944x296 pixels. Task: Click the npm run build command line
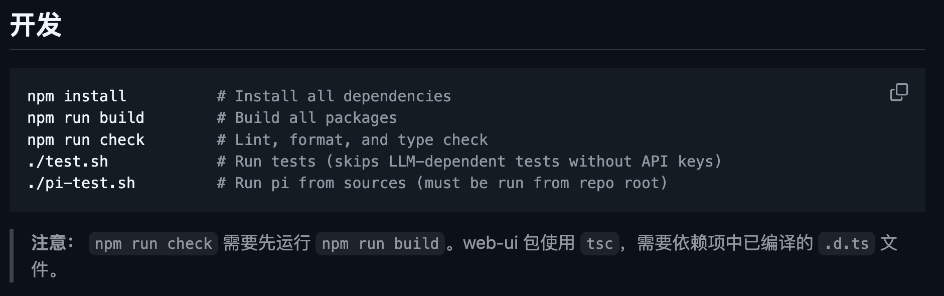tap(86, 117)
